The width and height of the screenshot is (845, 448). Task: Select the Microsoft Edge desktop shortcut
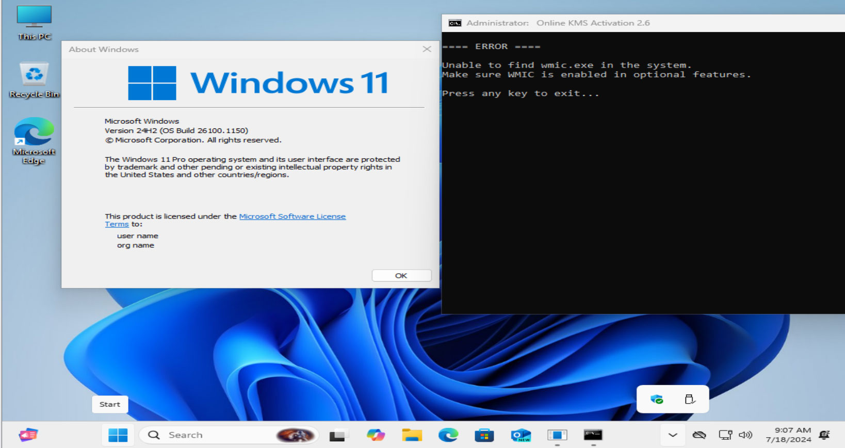(34, 141)
